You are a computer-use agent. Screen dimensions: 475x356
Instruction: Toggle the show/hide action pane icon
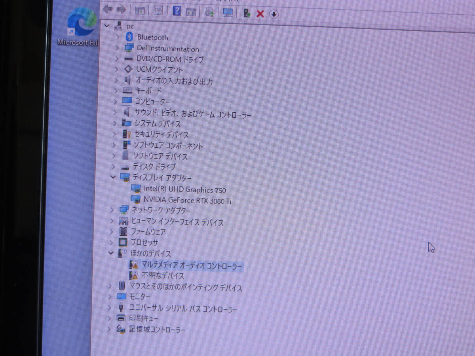191,12
